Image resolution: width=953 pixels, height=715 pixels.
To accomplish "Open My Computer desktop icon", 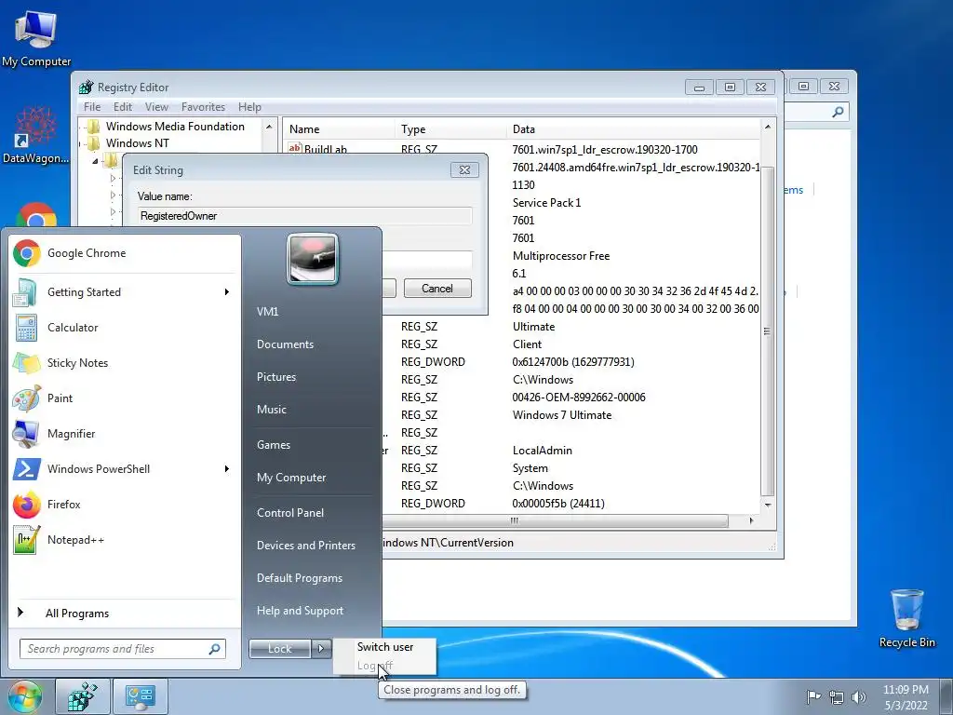I will click(36, 38).
